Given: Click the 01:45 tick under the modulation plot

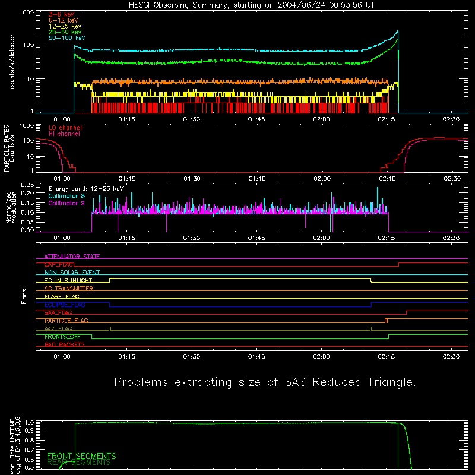Looking at the screenshot, I should click(x=256, y=238).
